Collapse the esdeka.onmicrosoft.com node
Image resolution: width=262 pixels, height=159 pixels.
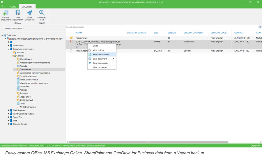(5, 39)
